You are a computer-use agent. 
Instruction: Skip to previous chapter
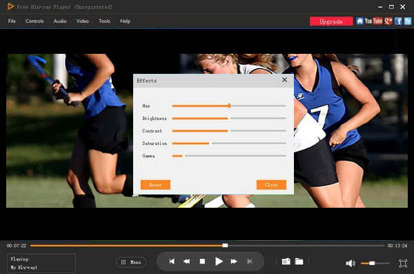pos(172,262)
